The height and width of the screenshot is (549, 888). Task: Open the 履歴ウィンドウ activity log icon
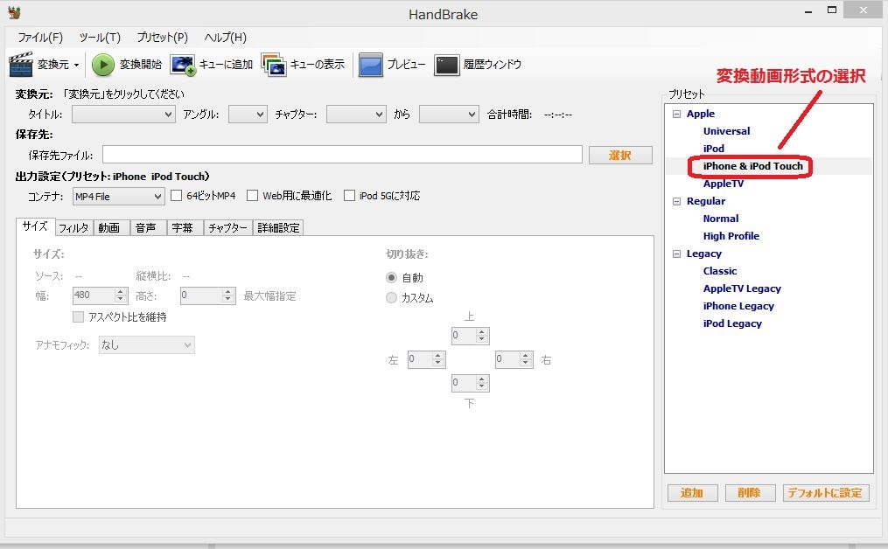tap(447, 65)
